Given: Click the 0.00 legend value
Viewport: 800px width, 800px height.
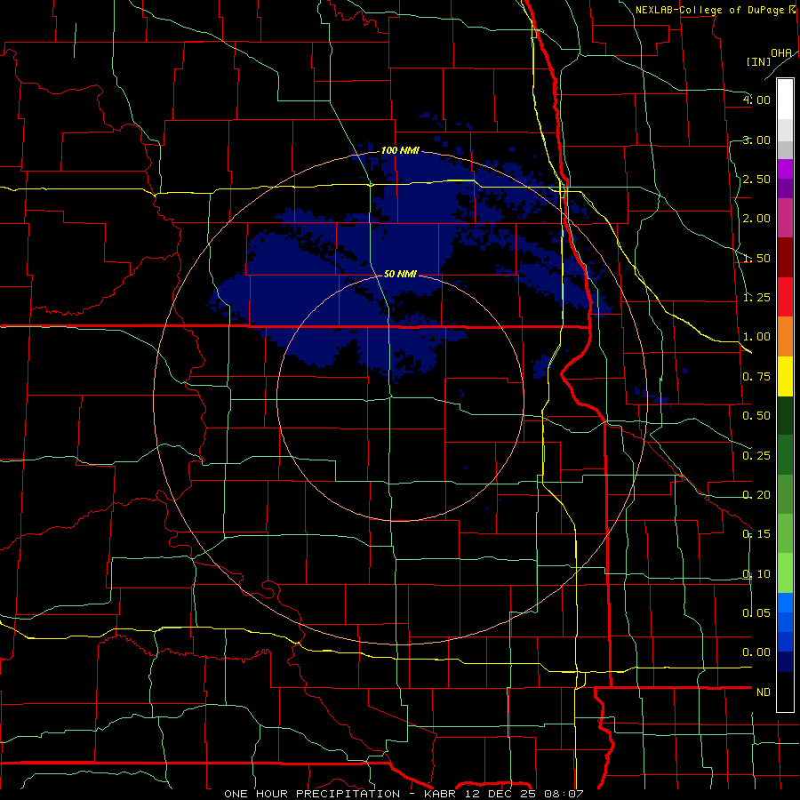Looking at the screenshot, I should (x=756, y=652).
